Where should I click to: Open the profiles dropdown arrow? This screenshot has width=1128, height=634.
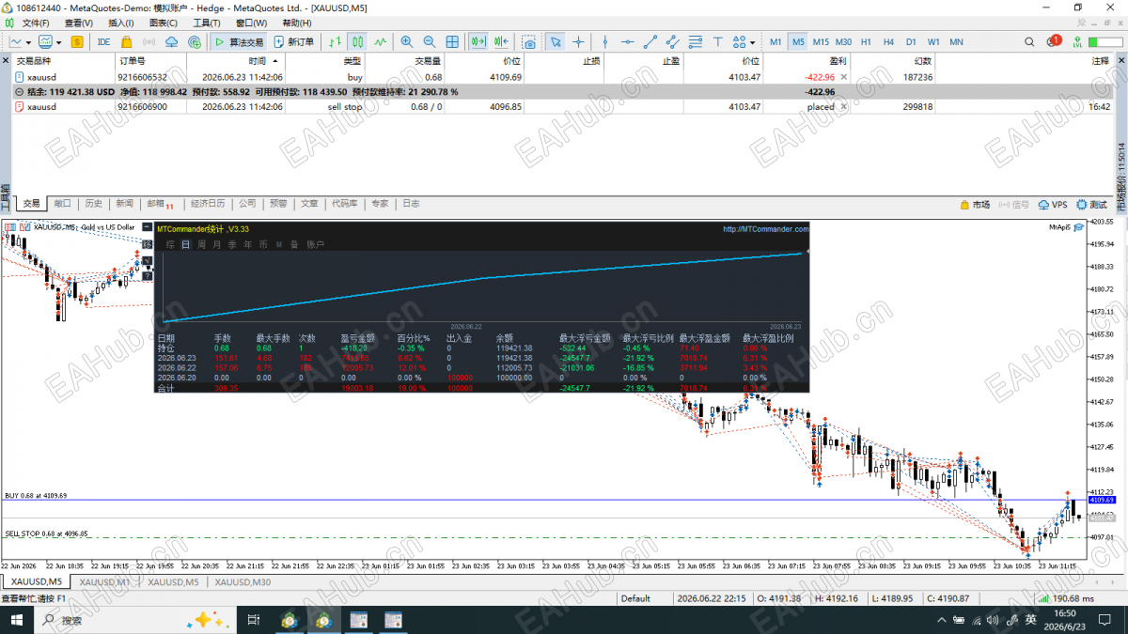click(x=59, y=42)
